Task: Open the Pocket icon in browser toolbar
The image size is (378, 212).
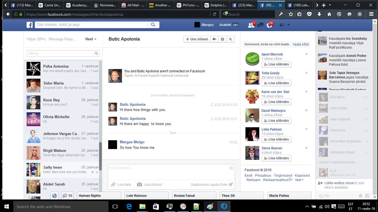Action: pos(309,14)
